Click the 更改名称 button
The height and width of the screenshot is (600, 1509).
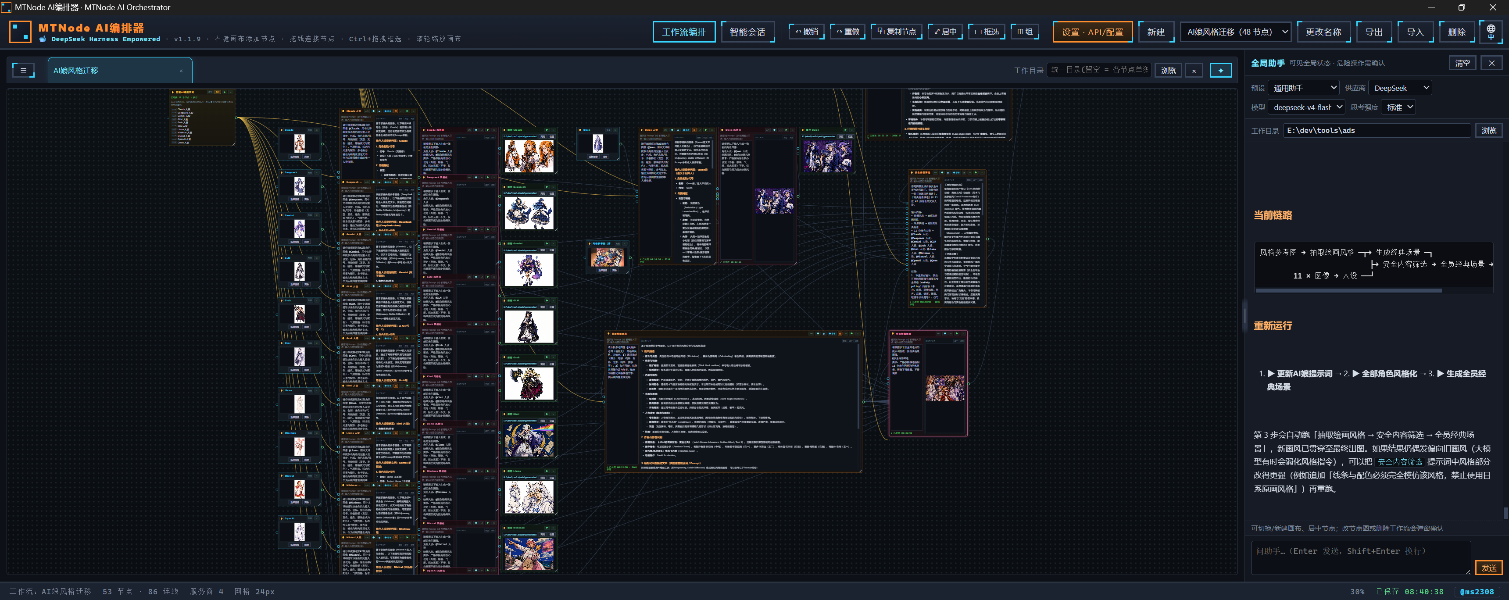(x=1323, y=32)
